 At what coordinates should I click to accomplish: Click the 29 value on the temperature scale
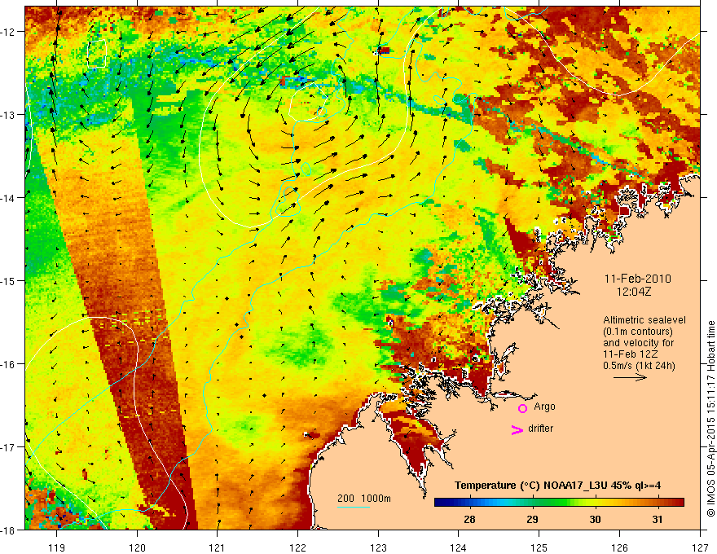click(x=532, y=519)
